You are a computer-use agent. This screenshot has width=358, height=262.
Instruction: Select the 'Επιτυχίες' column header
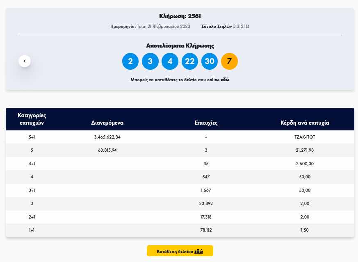click(x=206, y=123)
